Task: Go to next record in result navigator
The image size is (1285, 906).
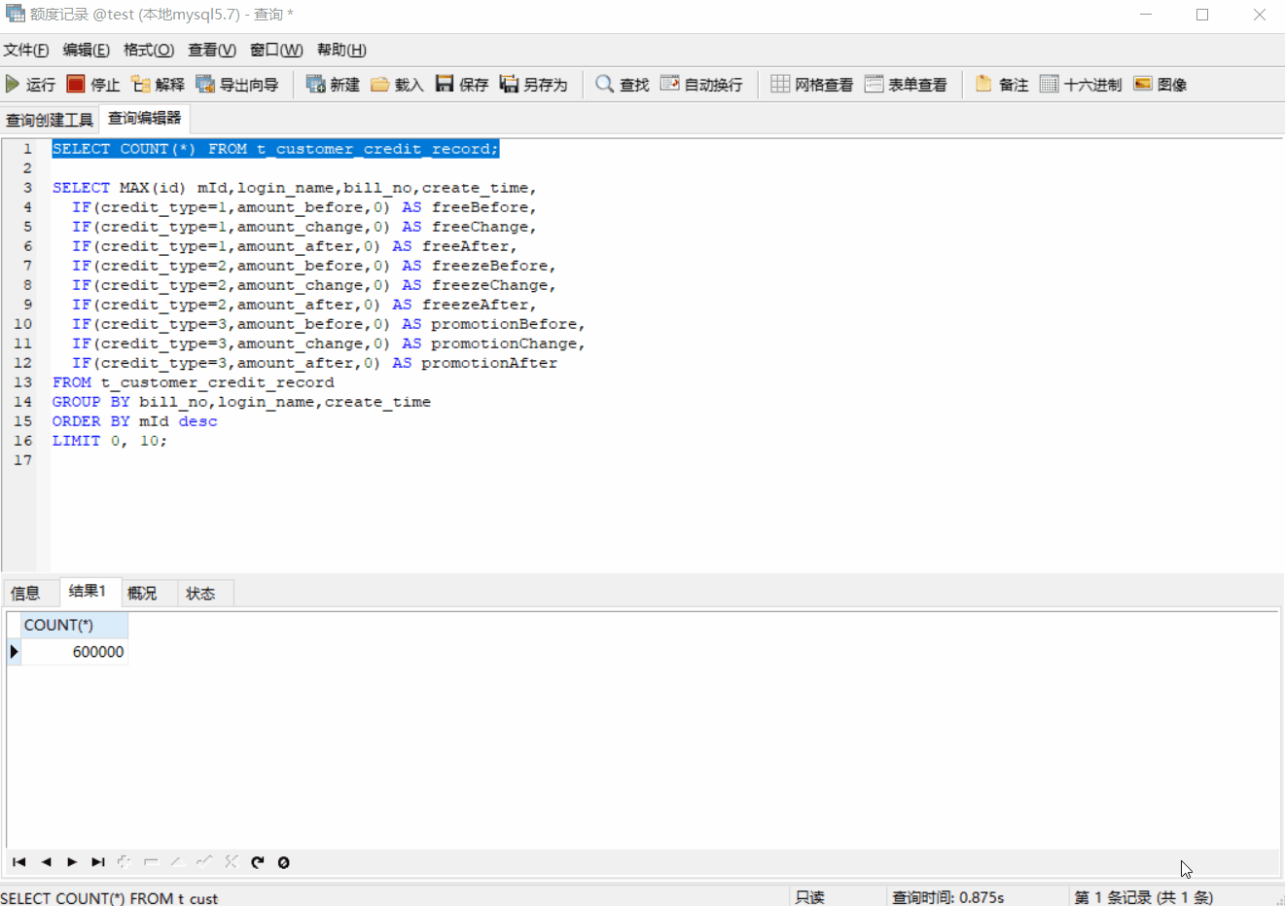Action: tap(72, 862)
